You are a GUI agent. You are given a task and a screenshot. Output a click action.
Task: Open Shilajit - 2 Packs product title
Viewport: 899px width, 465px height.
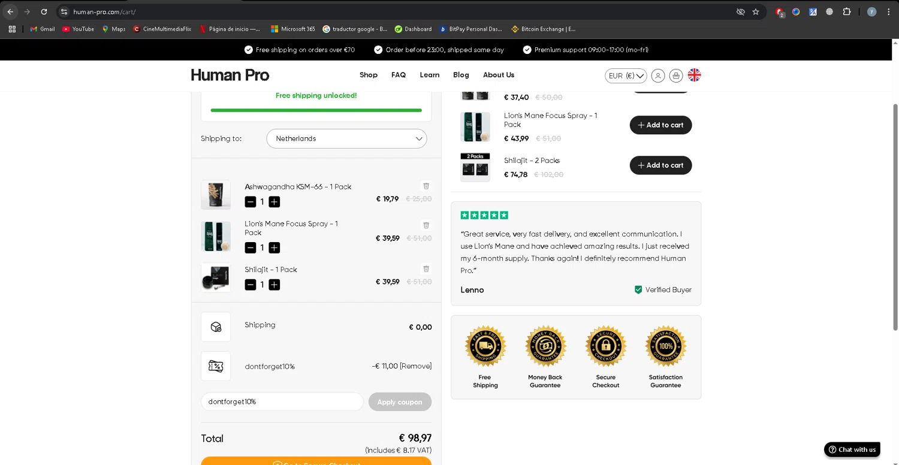pos(532,161)
